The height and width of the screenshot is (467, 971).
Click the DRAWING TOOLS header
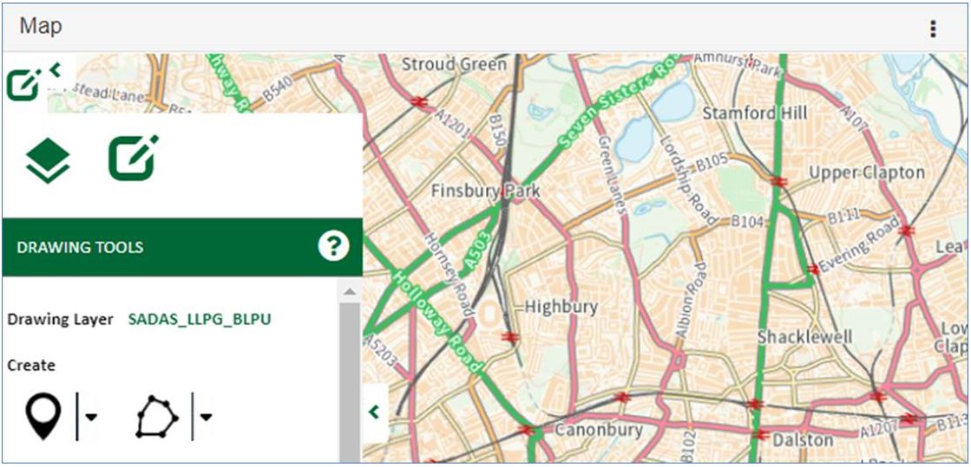182,247
